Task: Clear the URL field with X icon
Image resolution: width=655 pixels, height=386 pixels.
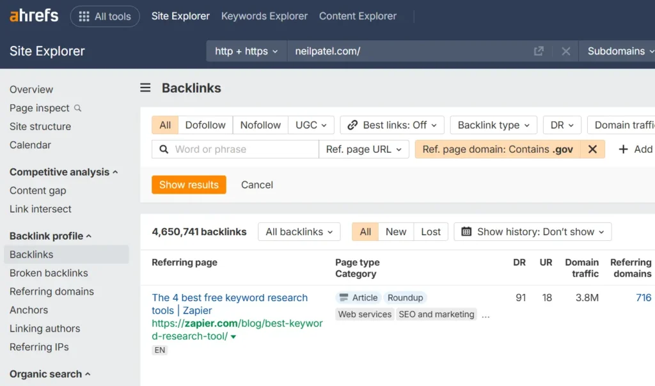Action: pos(565,51)
